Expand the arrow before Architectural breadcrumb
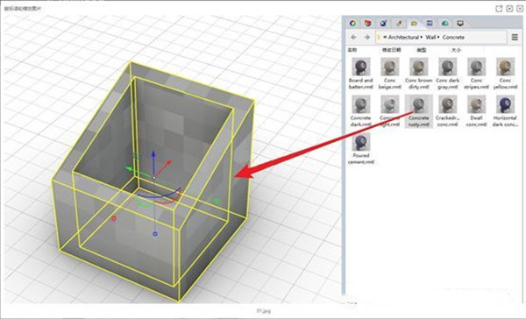The image size is (526, 319). pyautogui.click(x=385, y=37)
